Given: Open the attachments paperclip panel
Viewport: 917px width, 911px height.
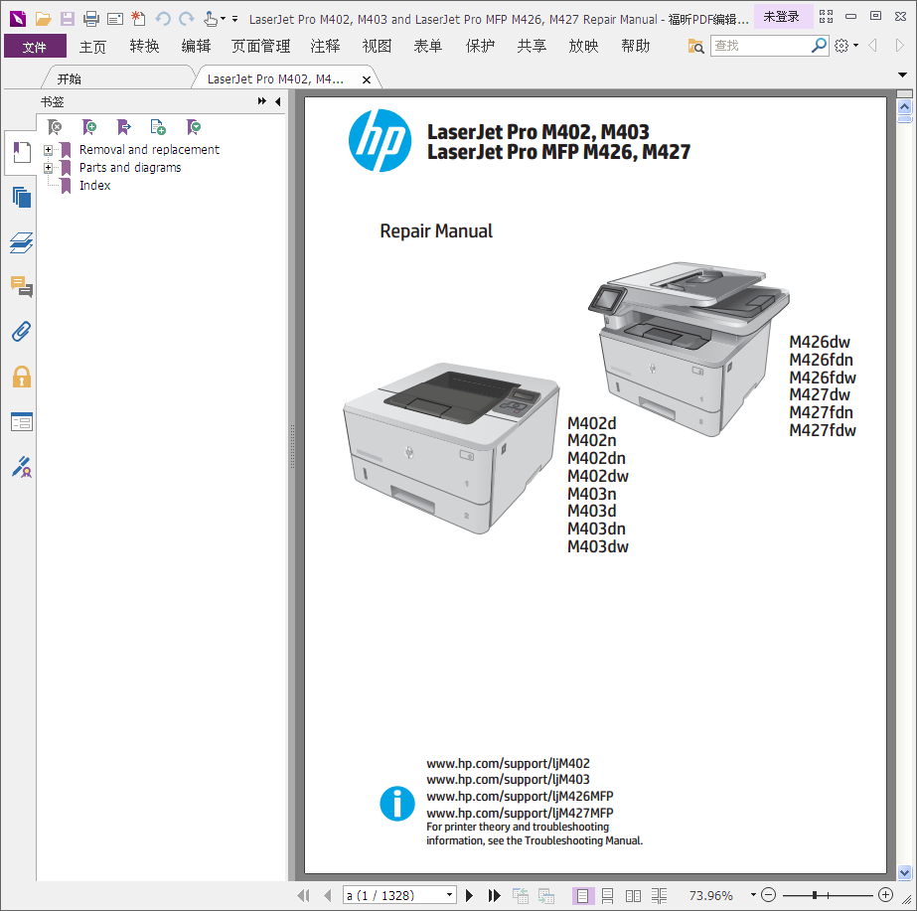Looking at the screenshot, I should click(22, 332).
